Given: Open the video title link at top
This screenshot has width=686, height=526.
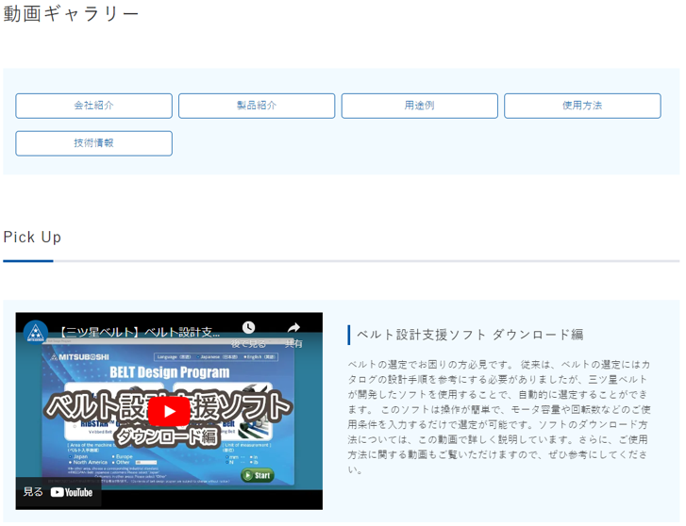Looking at the screenshot, I should (x=139, y=333).
